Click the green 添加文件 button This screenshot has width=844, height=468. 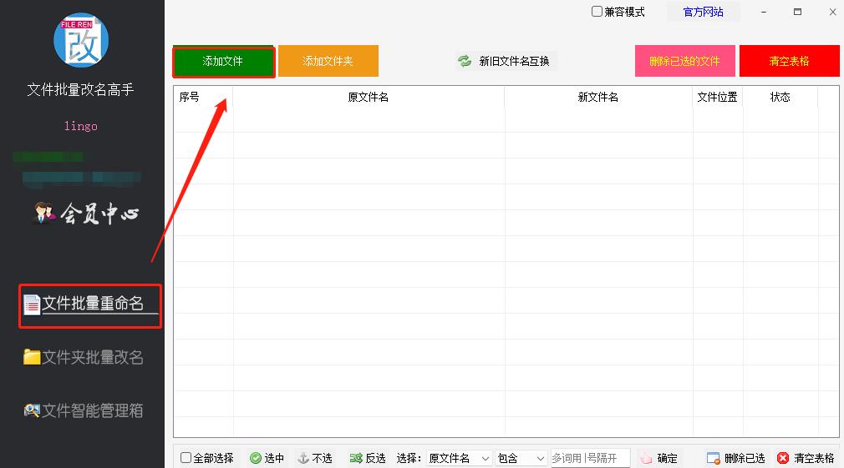pyautogui.click(x=223, y=61)
